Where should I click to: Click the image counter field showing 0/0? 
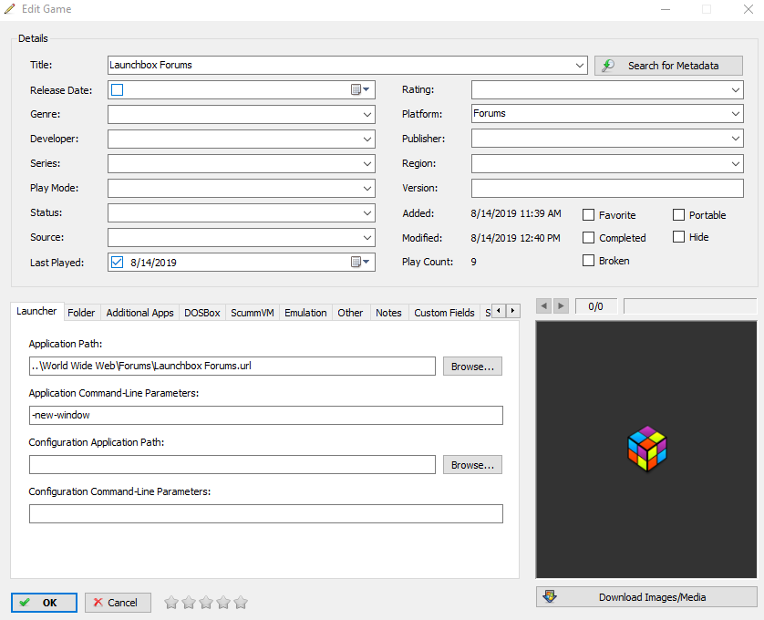point(596,306)
